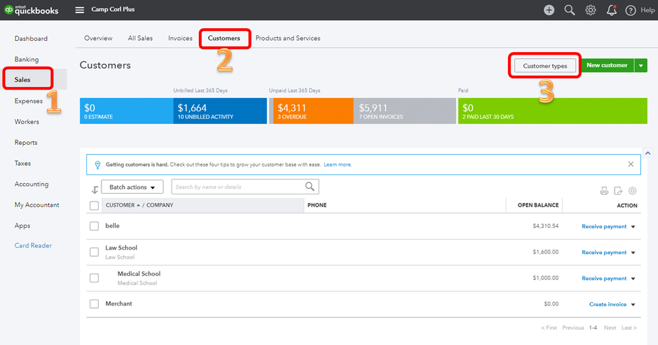Open the Create plus icon
Screen dimensions: 658x345
click(549, 10)
